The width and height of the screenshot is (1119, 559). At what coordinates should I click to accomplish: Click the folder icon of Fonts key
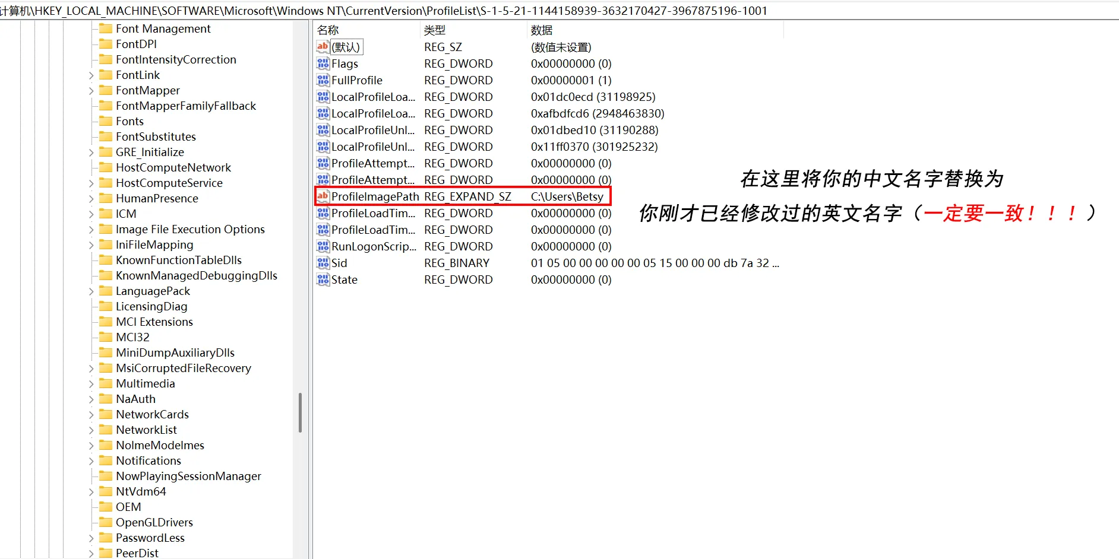point(106,121)
